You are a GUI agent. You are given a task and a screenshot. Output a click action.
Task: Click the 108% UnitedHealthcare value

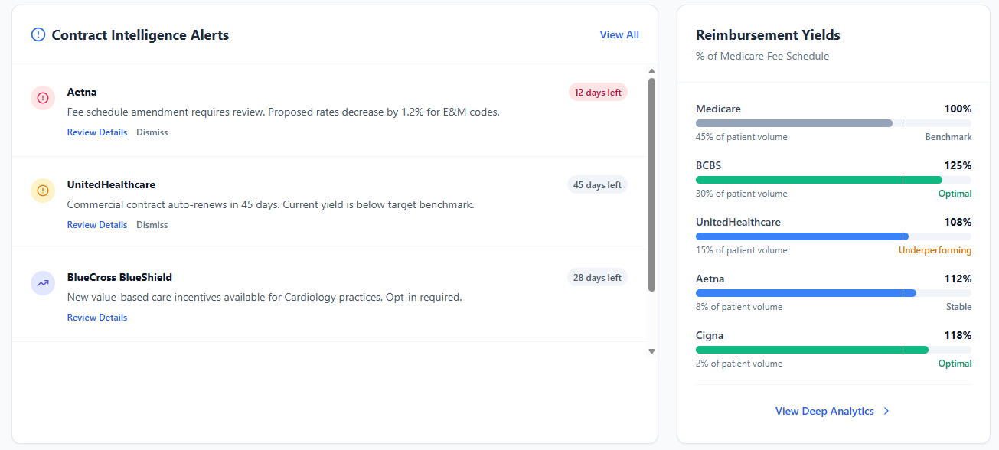point(958,223)
